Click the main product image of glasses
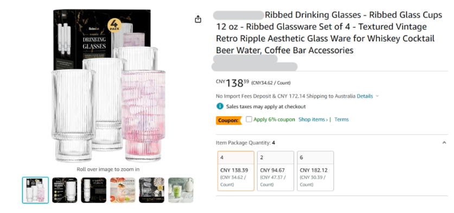 pyautogui.click(x=108, y=86)
